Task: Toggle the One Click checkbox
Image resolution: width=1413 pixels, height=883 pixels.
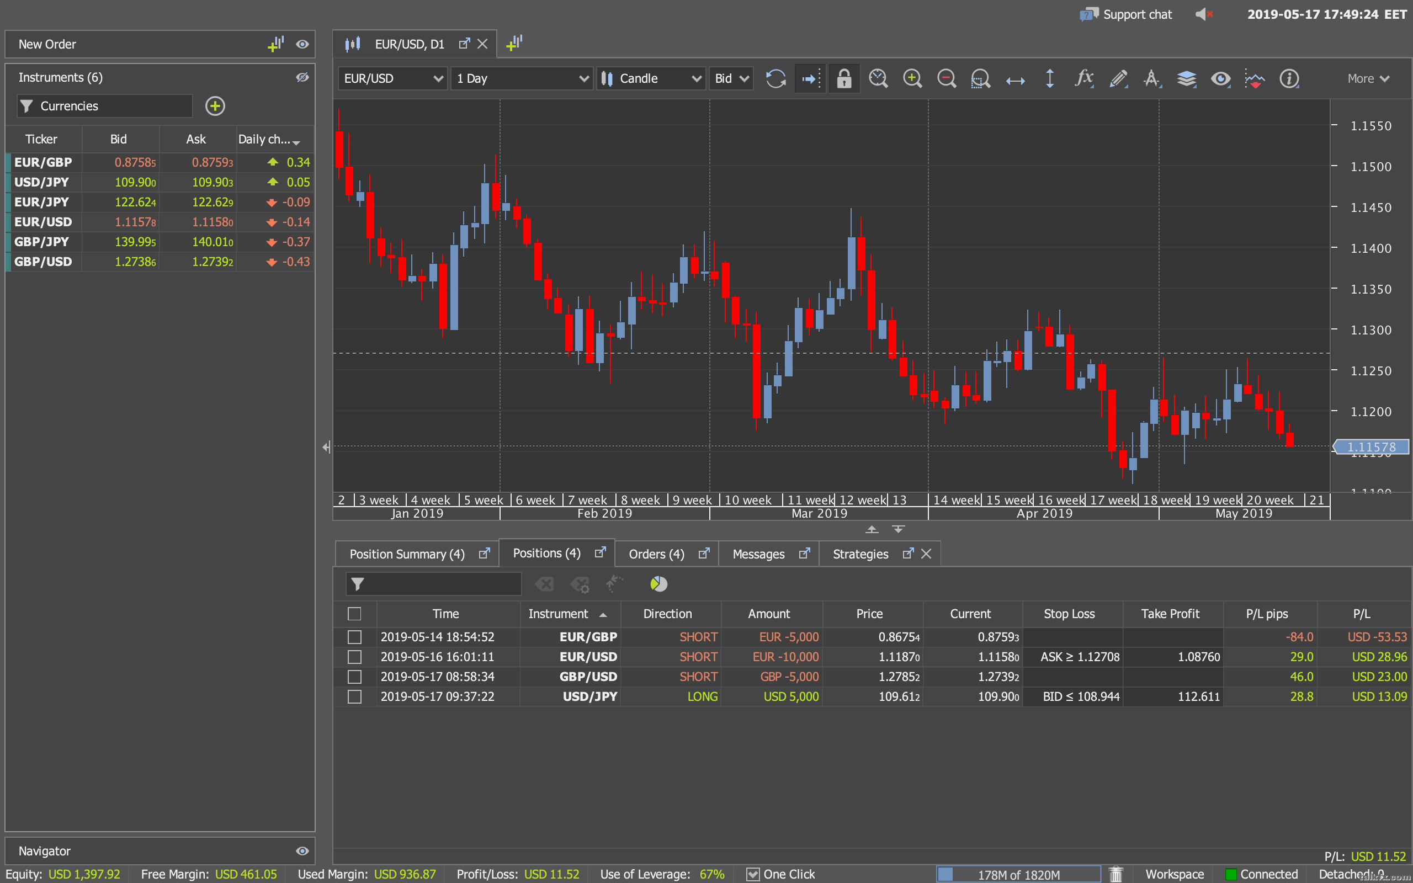Action: [x=753, y=874]
